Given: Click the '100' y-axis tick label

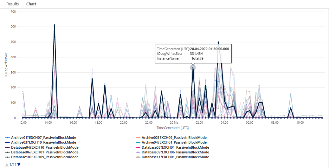Looking at the screenshot, I should (13, 103).
